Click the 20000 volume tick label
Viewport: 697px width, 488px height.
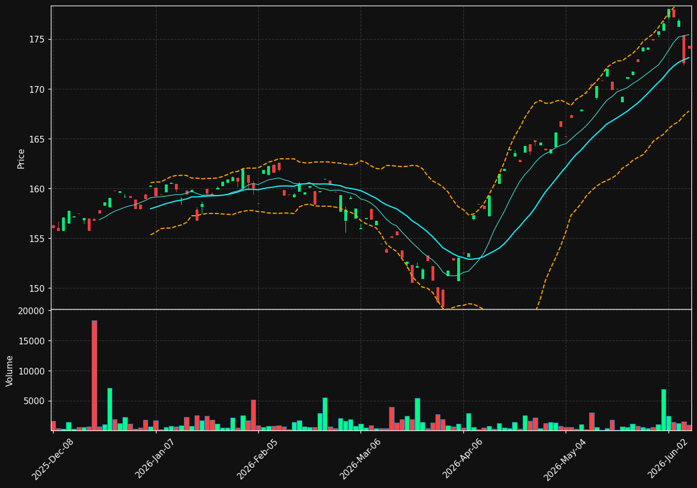tap(32, 311)
